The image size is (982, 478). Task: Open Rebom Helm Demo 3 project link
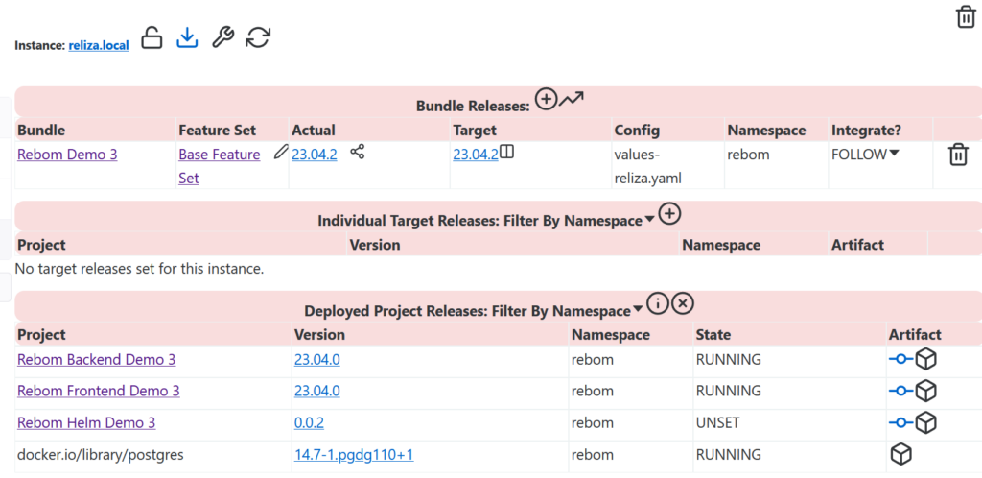pyautogui.click(x=86, y=423)
